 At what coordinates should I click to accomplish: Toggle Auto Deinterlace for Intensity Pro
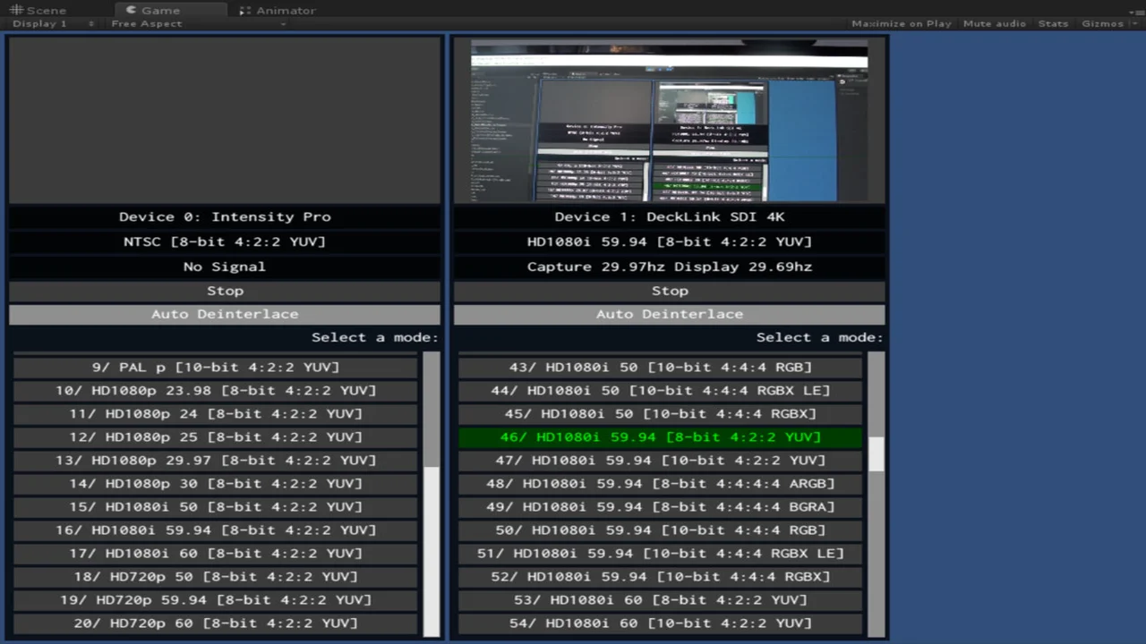coord(225,314)
